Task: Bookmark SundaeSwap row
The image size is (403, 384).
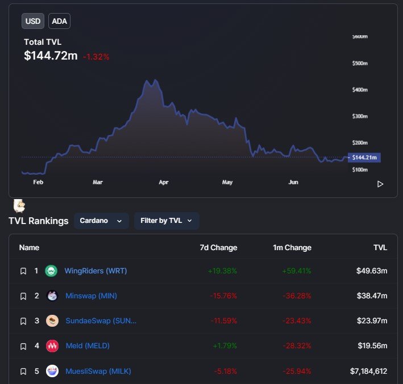Action: pos(23,321)
